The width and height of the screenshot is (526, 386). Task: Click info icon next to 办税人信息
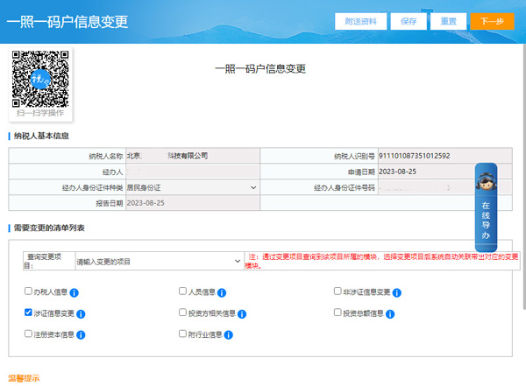pyautogui.click(x=74, y=293)
